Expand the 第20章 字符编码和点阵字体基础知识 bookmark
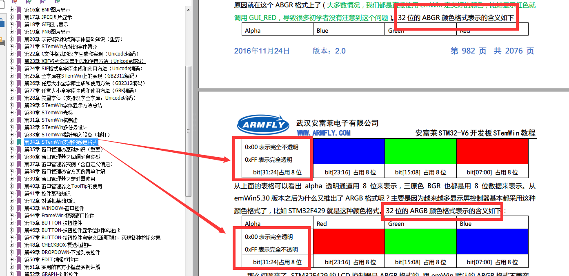569x276 pixels. tap(12, 39)
